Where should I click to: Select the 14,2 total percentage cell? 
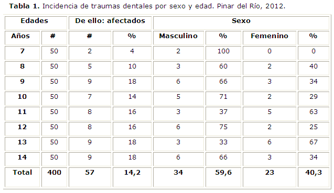(132, 177)
